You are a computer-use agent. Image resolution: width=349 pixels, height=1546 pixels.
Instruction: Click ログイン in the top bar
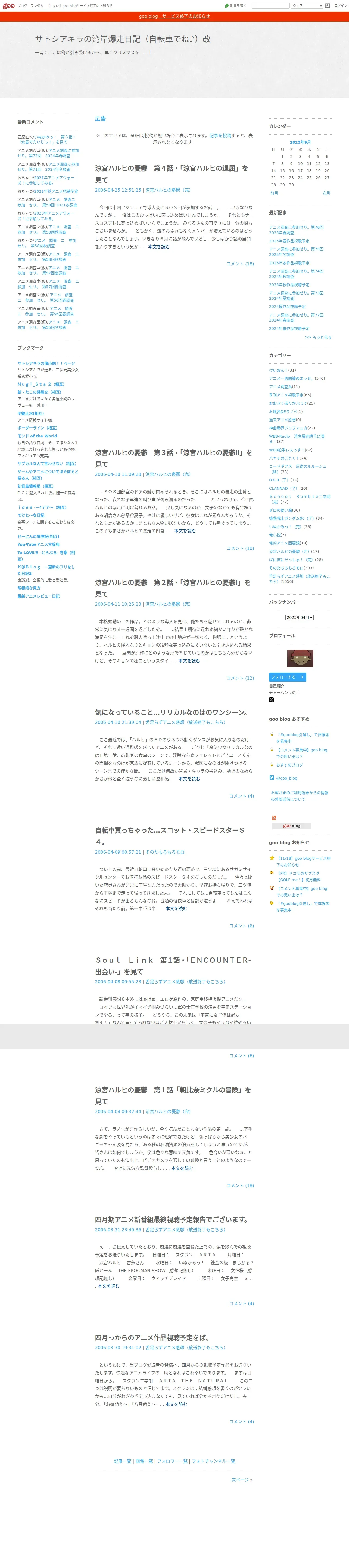(340, 5)
